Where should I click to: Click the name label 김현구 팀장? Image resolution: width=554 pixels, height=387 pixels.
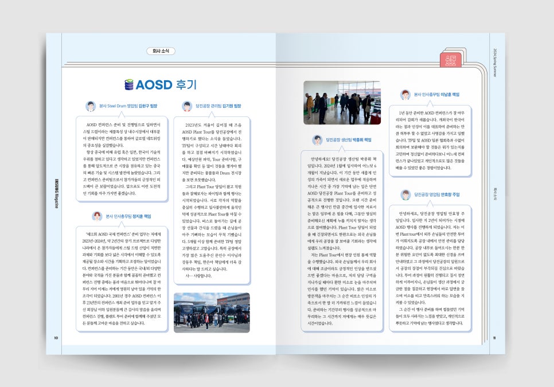148,106
